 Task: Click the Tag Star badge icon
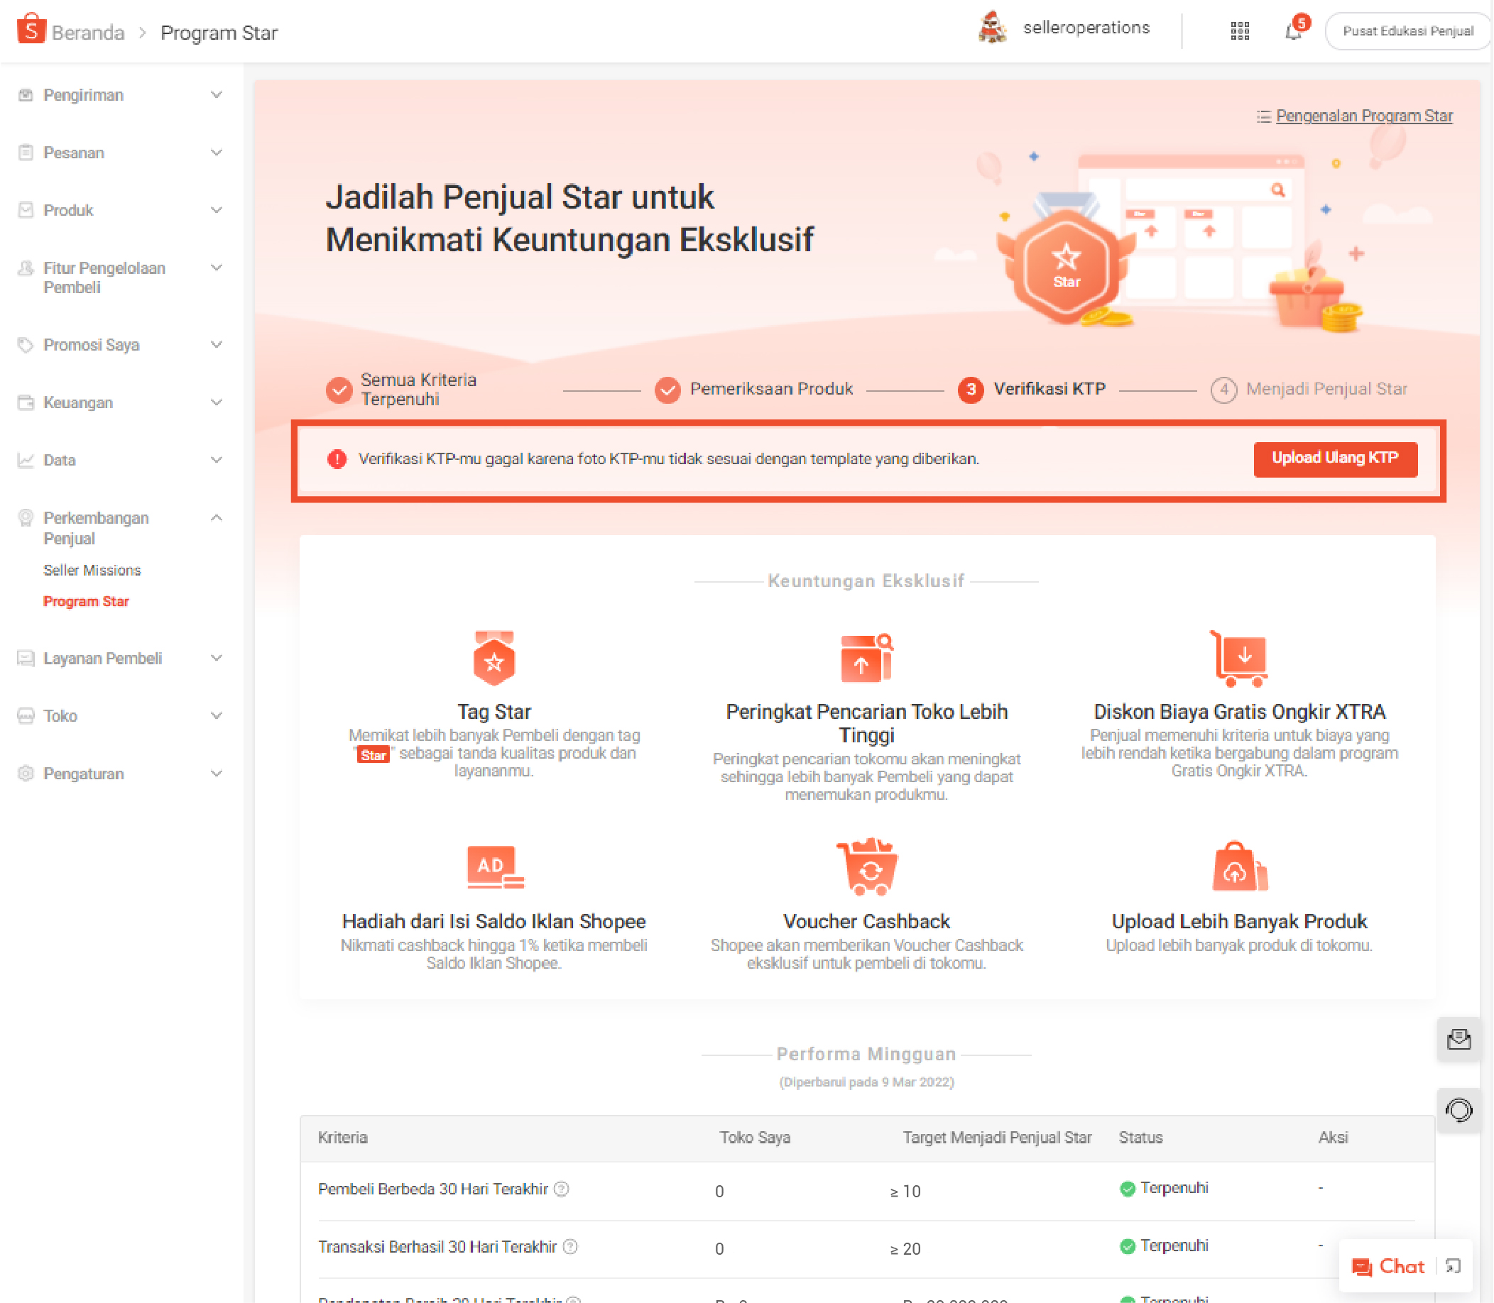(494, 658)
